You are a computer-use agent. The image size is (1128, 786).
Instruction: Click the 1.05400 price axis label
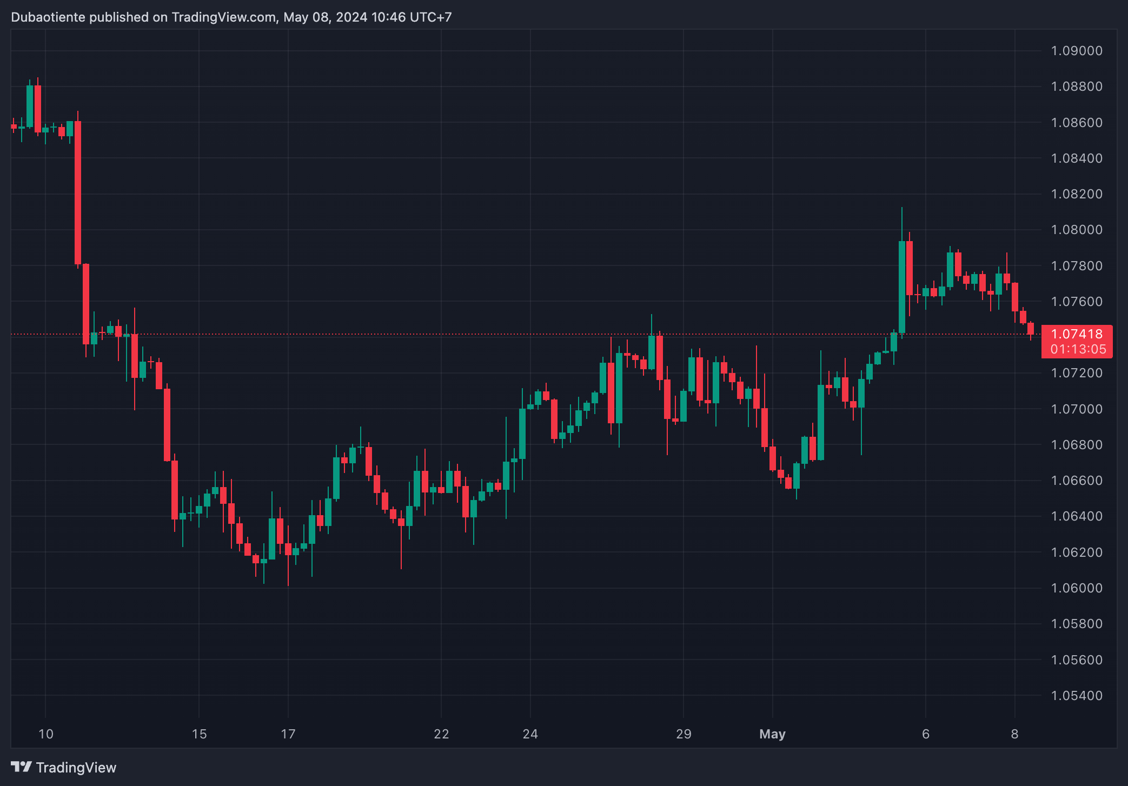point(1077,696)
